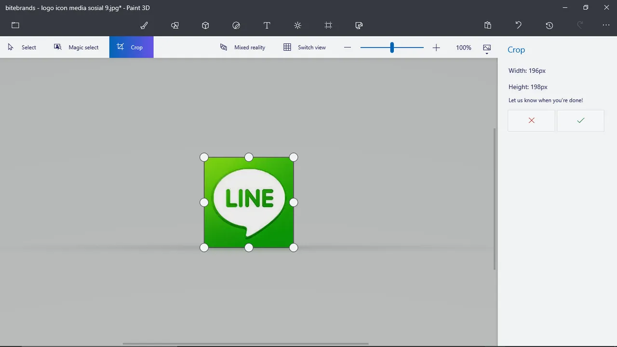The image size is (617, 347).
Task: Expand the view options dropdown
Action: [x=487, y=48]
